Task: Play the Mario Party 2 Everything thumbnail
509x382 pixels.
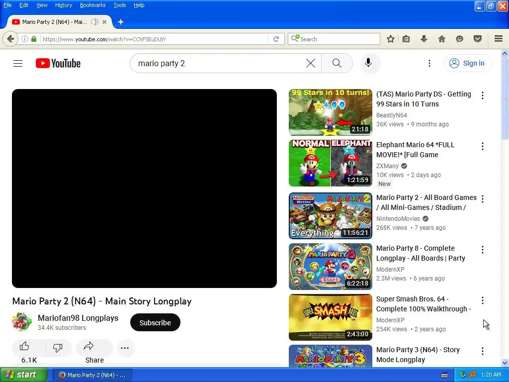Action: coord(331,216)
